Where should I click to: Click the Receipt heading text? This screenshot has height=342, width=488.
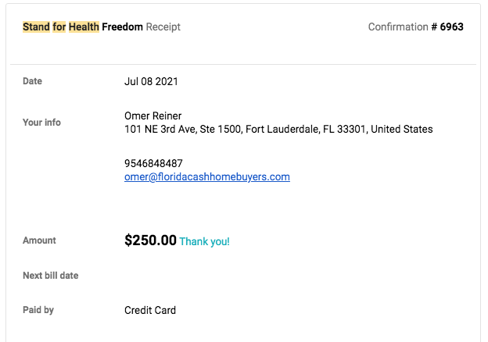click(163, 27)
